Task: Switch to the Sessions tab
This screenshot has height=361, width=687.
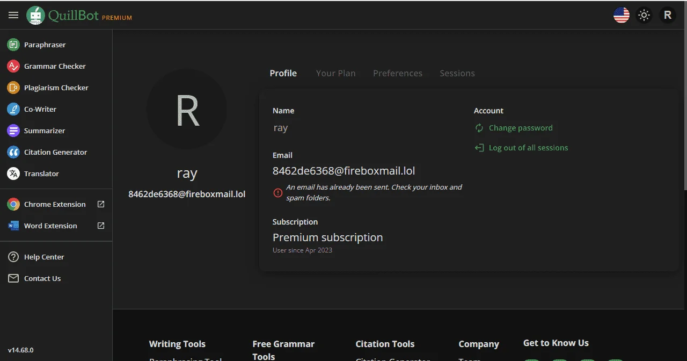Action: 457,73
